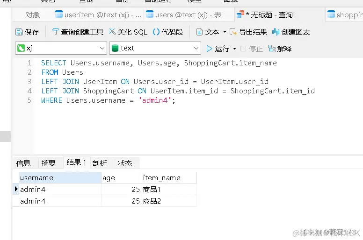Run the query with the 运行 button
This screenshot has width=363, height=240.
(218, 49)
